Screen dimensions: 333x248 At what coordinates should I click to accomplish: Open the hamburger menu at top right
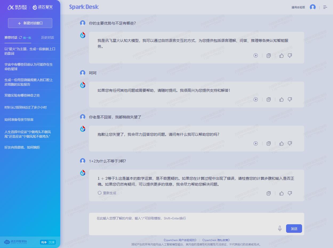(325, 7)
